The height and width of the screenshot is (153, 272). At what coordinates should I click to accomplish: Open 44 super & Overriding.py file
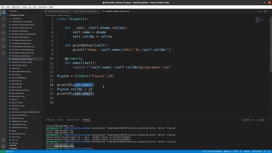[x=23, y=50]
